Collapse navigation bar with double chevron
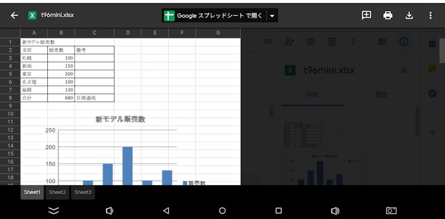Screen dimensions: 445x219 [x=53, y=210]
